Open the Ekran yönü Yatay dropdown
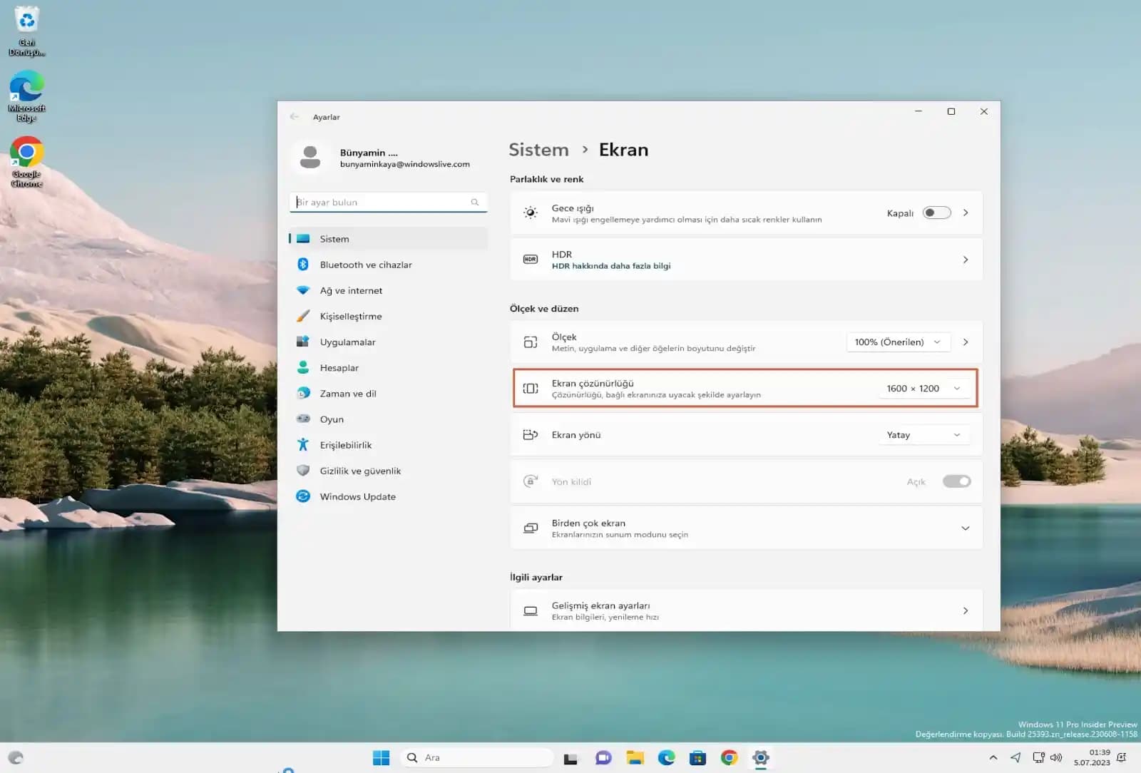Screen dimensions: 1141x773 [x=923, y=435]
